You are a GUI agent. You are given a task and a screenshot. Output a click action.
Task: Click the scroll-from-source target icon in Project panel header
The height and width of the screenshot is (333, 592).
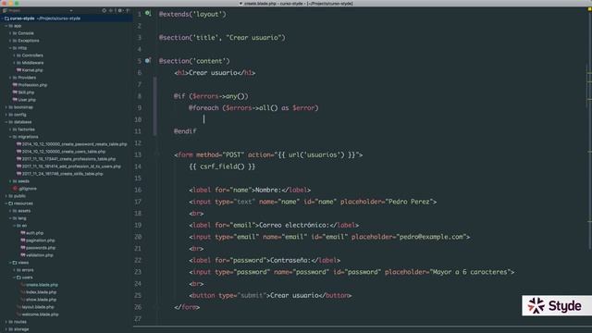(x=105, y=10)
